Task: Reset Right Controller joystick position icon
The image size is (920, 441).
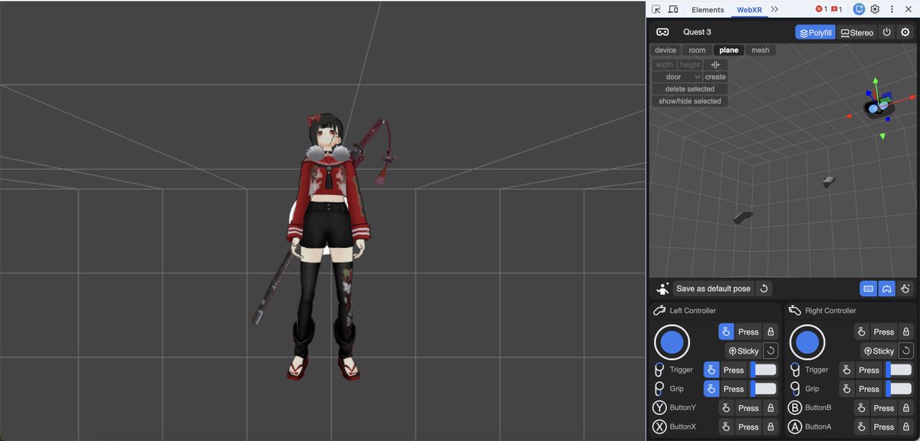Action: tap(907, 351)
